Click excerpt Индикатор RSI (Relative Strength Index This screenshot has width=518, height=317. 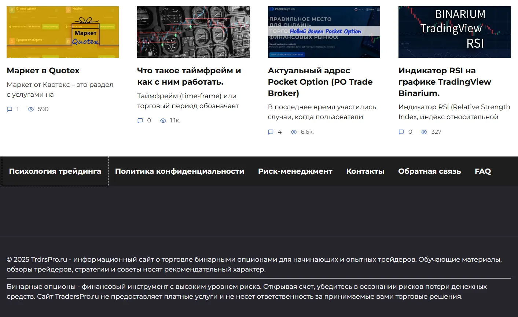point(454,112)
